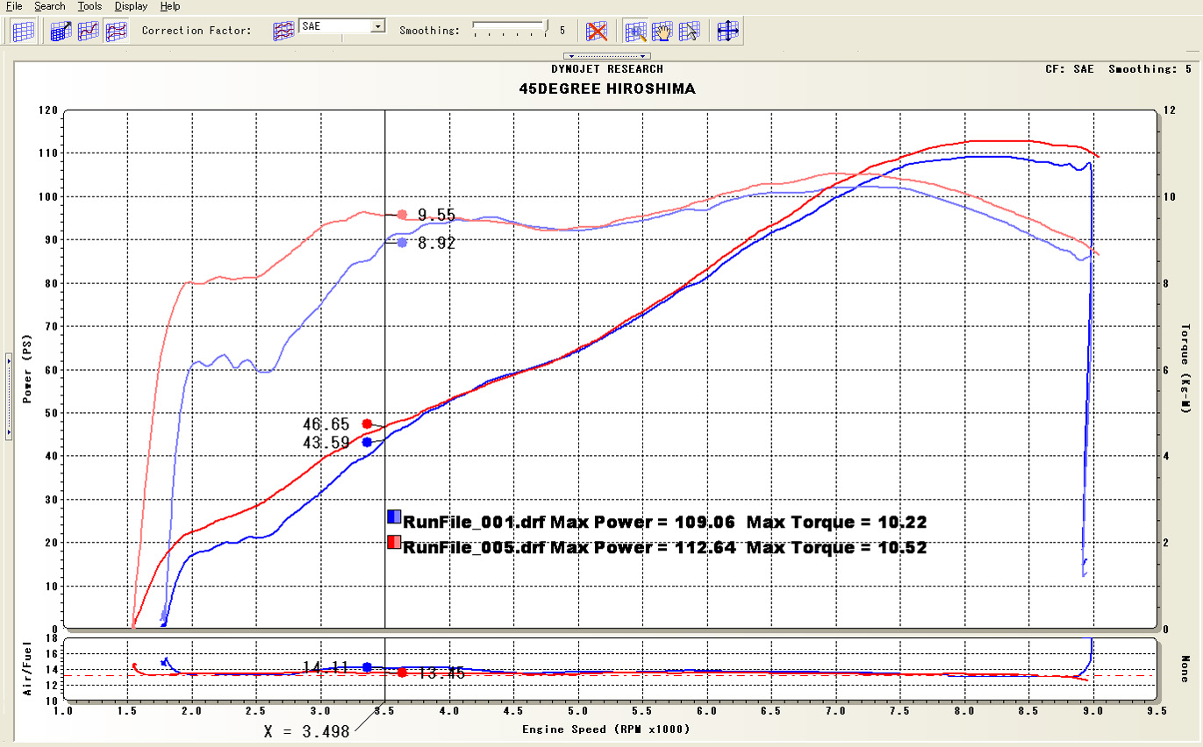The image size is (1203, 747).
Task: Click the Smoothing slider
Action: (510, 28)
